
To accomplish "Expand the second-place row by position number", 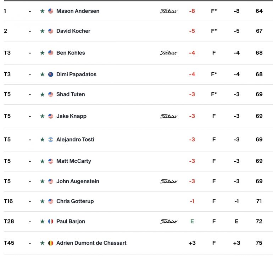I will point(5,31).
